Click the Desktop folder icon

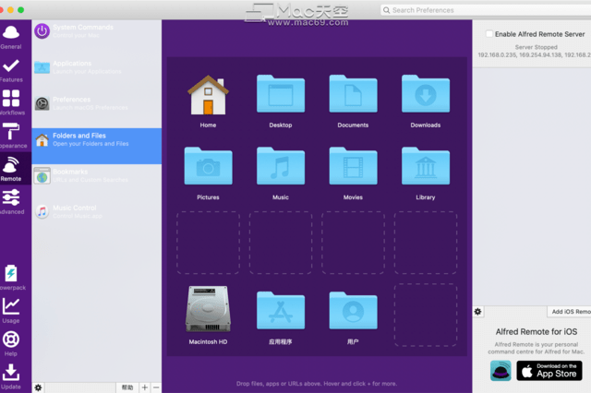[281, 94]
